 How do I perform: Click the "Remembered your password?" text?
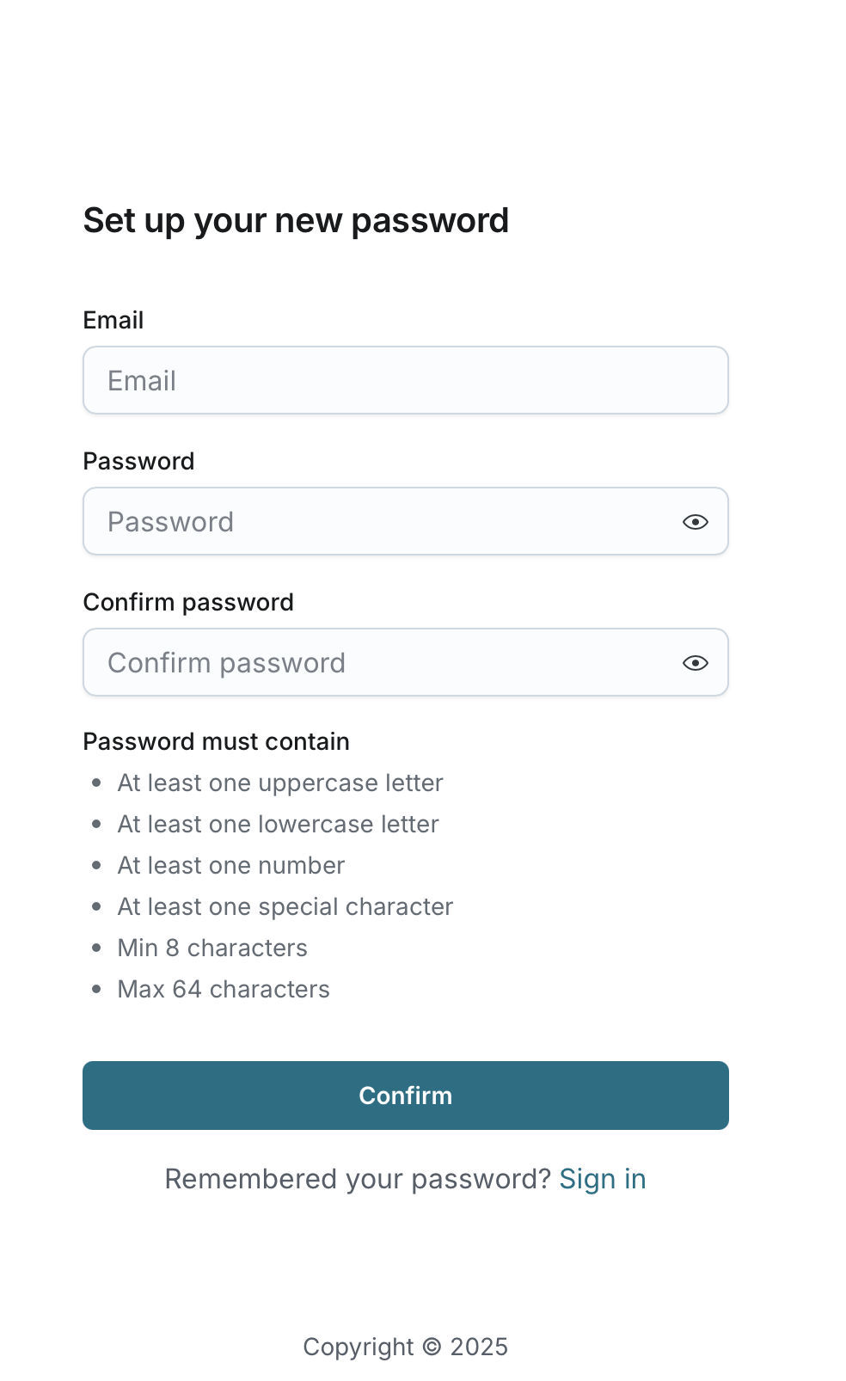pos(357,1179)
